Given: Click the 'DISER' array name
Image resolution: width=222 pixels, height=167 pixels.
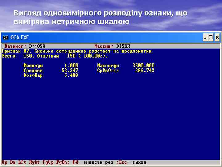Looking at the screenshot, I should [123, 46].
